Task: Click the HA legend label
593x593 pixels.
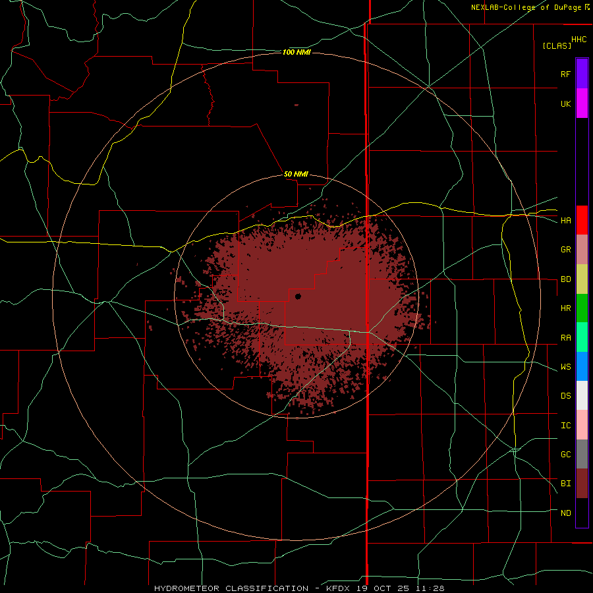Action: [x=565, y=221]
